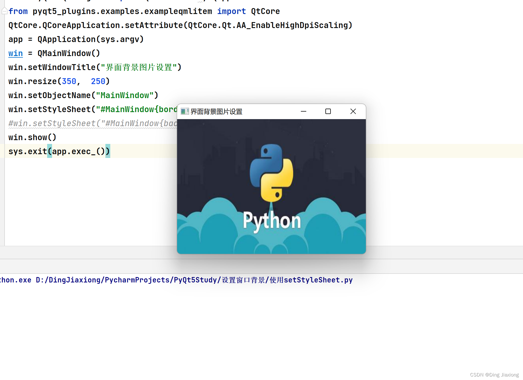Click the Qt window's title bar icon
The width and height of the screenshot is (523, 380).
(184, 111)
